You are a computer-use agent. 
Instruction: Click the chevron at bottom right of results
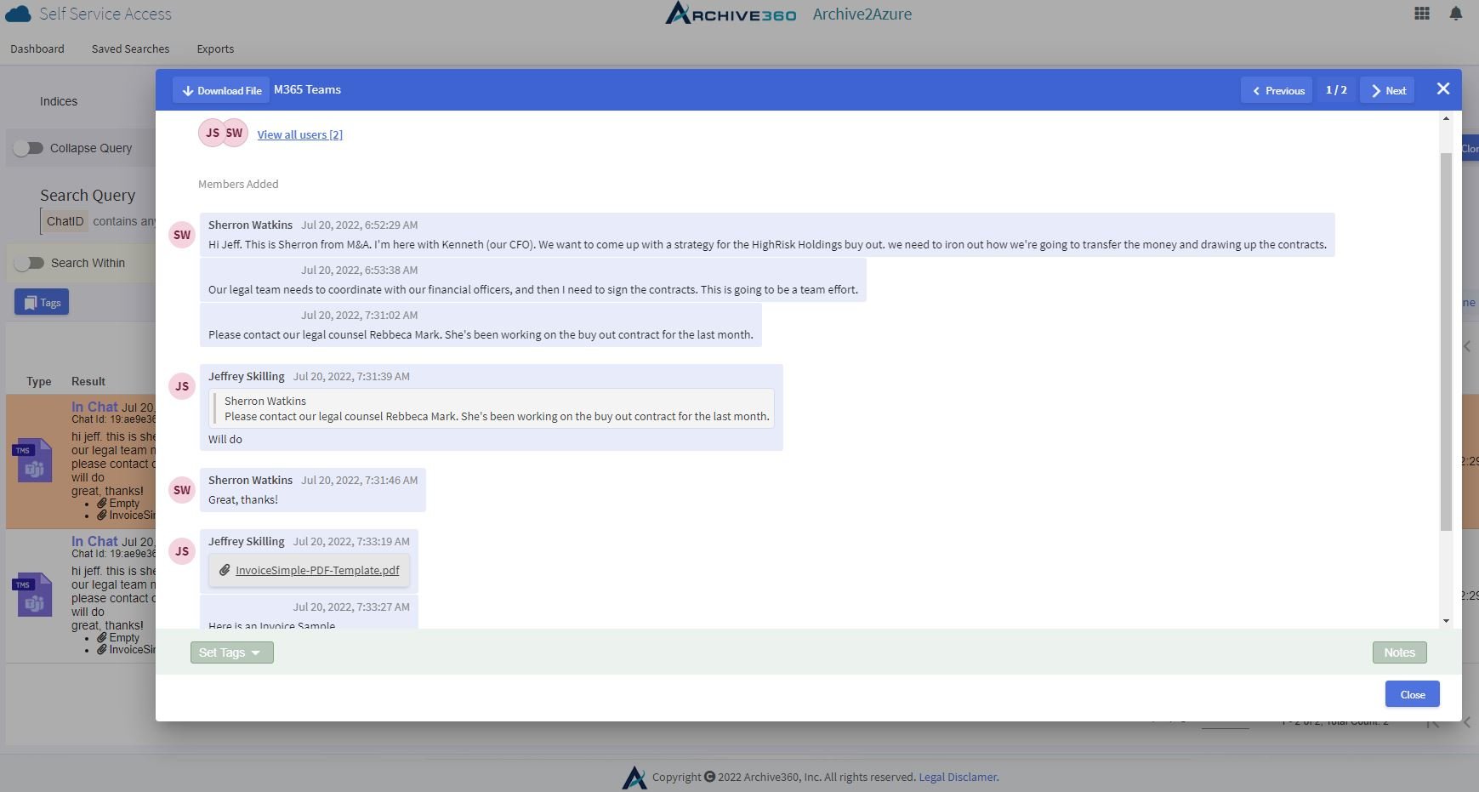pos(1466,722)
